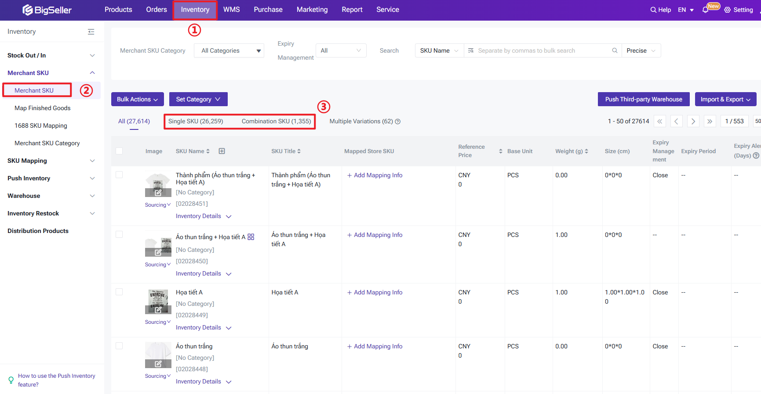The width and height of the screenshot is (761, 394).
Task: Go to the next page arrow
Action: [x=693, y=121]
